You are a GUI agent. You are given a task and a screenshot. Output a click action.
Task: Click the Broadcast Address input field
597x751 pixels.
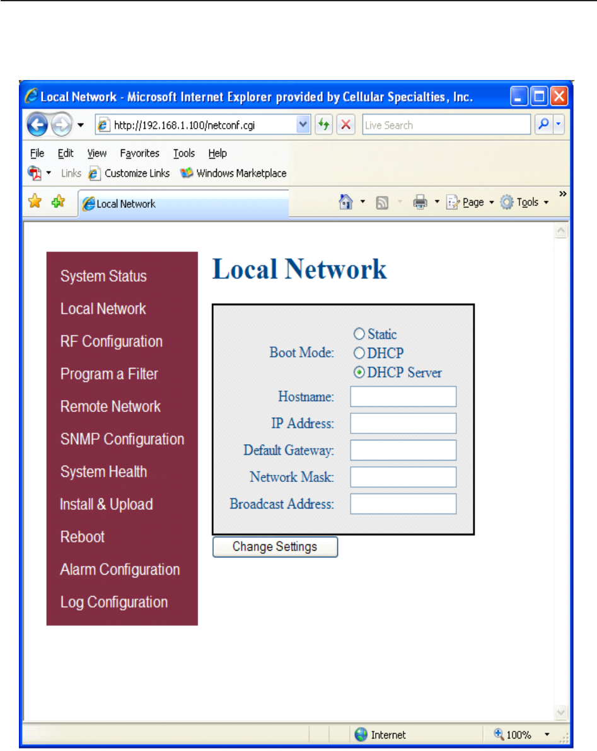[403, 504]
